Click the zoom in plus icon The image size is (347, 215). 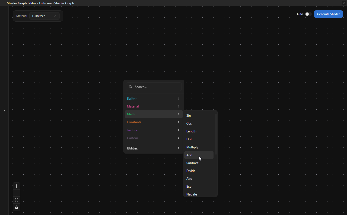[x=17, y=186]
